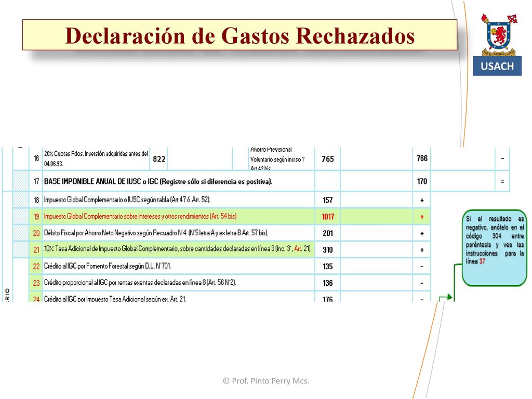Screen dimensions: 532x399
Task: Click line number 21
Action: 36,250
